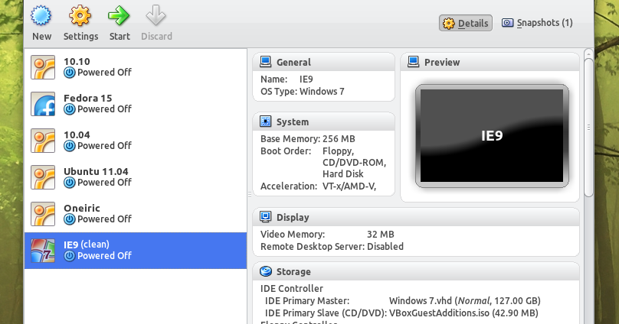619x324 pixels.
Task: Click the greyed-out Discard arrow icon
Action: click(156, 16)
